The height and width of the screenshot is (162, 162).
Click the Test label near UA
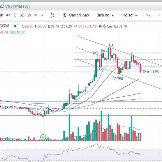click(x=103, y=50)
